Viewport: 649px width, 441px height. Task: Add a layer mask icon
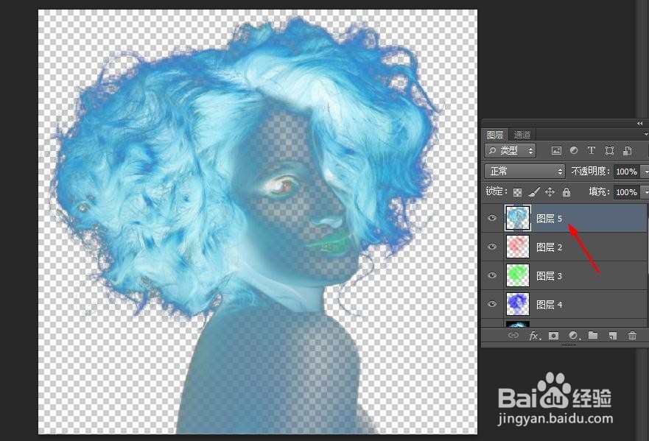point(553,336)
